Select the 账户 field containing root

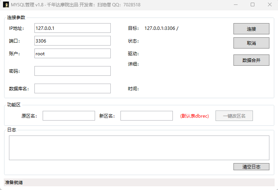pyautogui.click(x=73, y=53)
